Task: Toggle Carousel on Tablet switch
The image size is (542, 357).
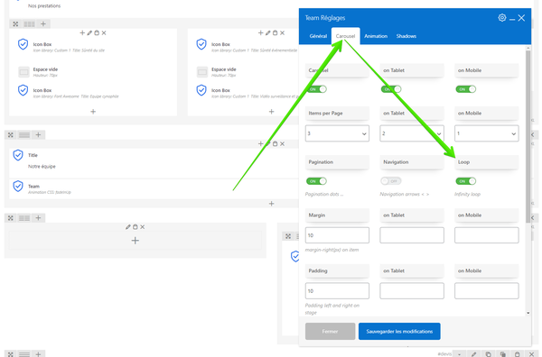Action: [x=391, y=89]
